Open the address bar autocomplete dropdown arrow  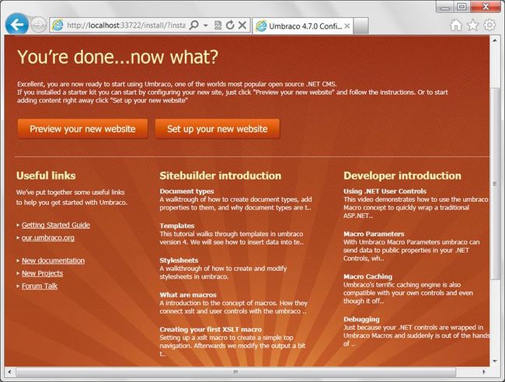[205, 25]
